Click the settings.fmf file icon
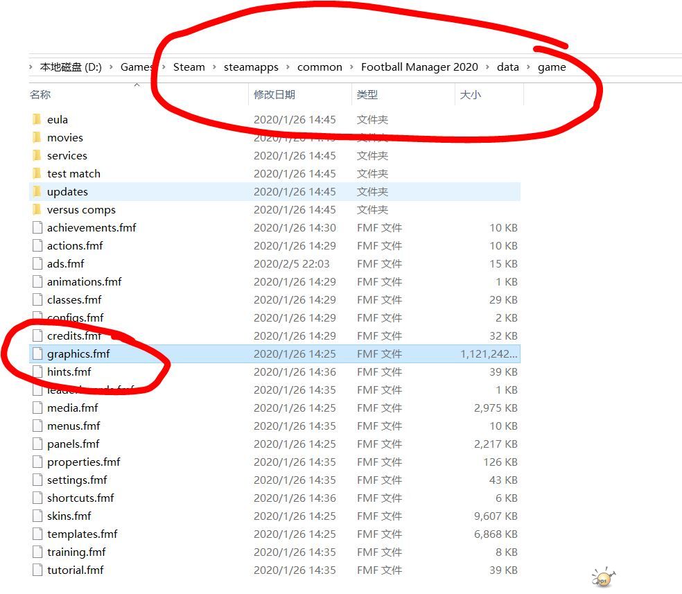Image resolution: width=682 pixels, height=594 pixels. [37, 480]
